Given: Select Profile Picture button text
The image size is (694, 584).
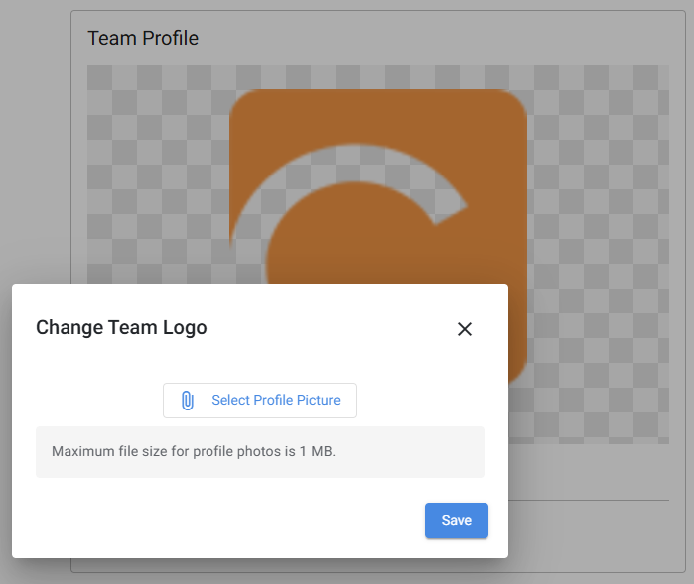Looking at the screenshot, I should (276, 400).
